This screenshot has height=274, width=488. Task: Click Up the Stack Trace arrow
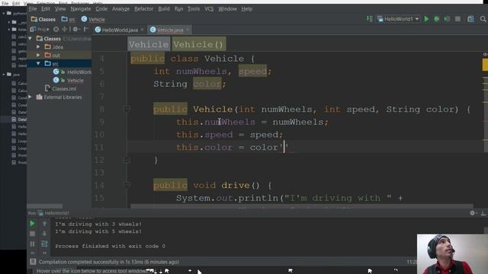[44, 224]
